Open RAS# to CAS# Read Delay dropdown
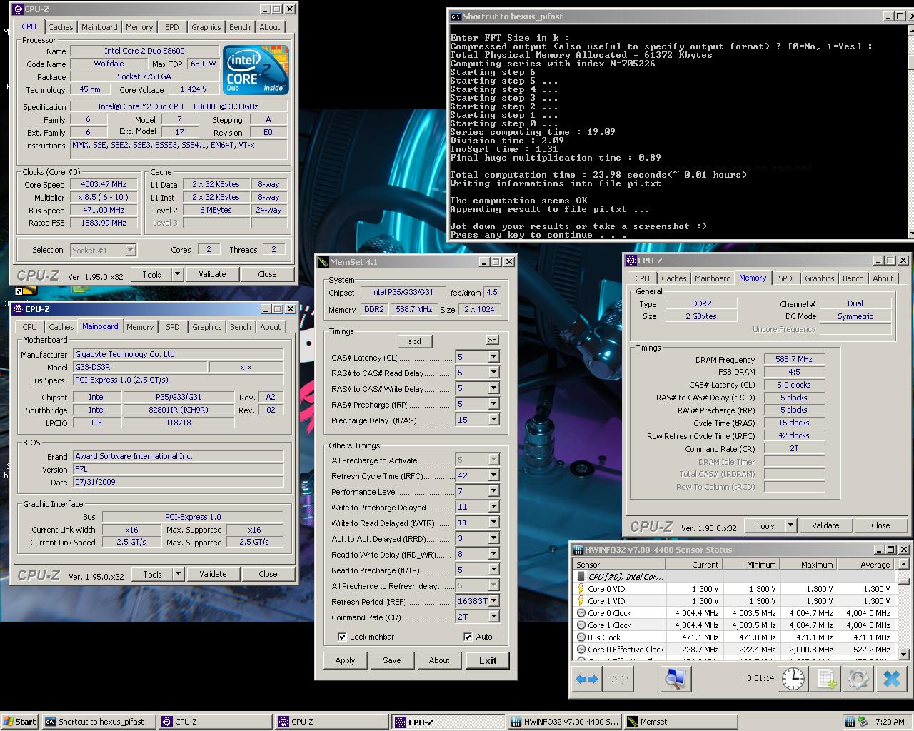 pos(493,373)
